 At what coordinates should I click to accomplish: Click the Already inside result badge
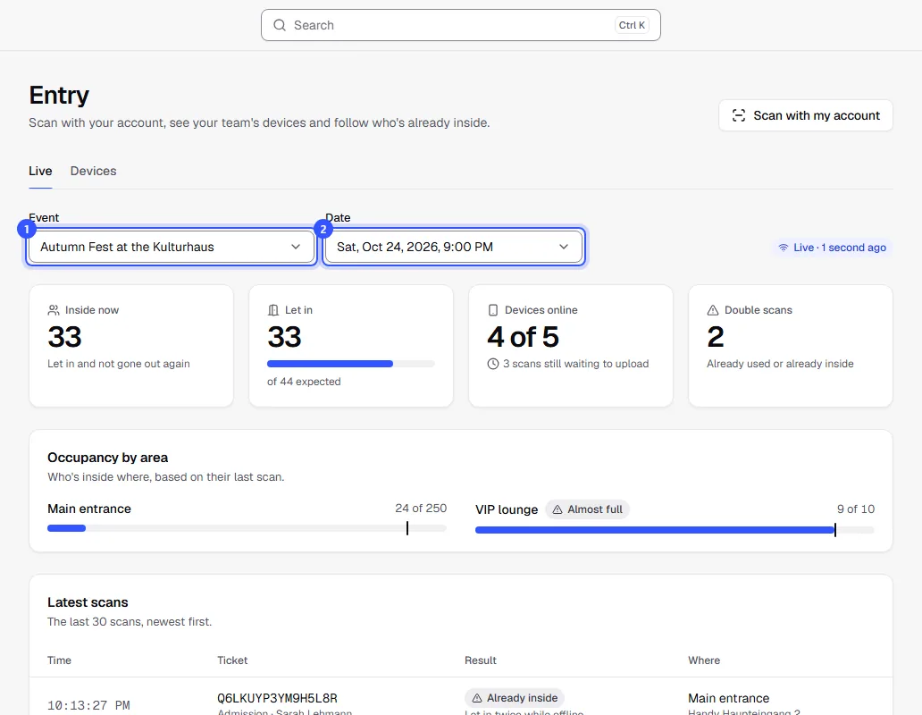pos(515,698)
